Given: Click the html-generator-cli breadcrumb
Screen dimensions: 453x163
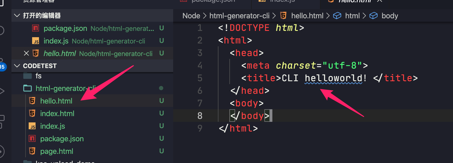Looking at the screenshot, I should [239, 16].
